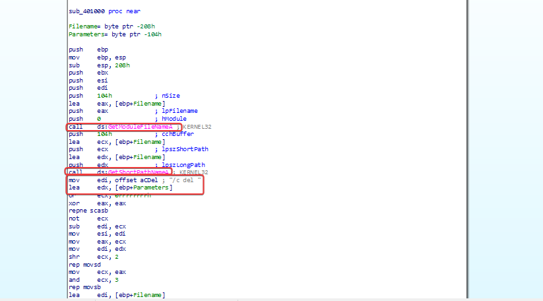This screenshot has width=543, height=301.
Task: Select the 'sub esp, 208h' instruction
Action: click(x=99, y=65)
